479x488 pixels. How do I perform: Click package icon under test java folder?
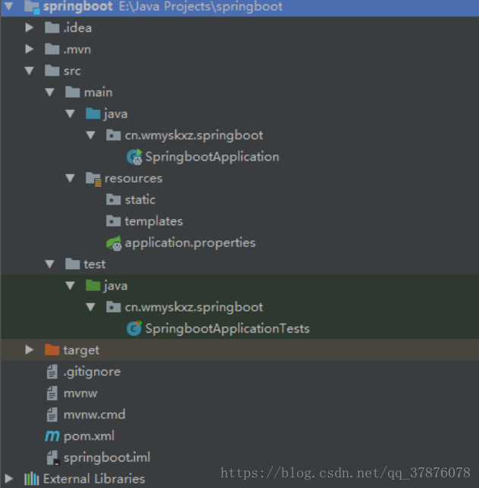[x=113, y=307]
